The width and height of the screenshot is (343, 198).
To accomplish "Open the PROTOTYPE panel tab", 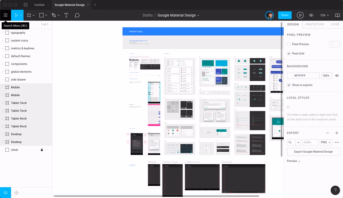I will coord(315,24).
